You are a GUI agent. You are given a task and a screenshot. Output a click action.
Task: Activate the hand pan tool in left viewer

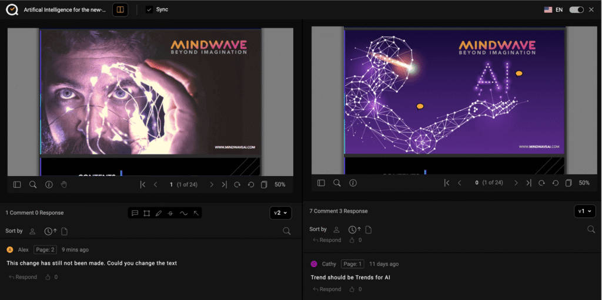coord(64,184)
